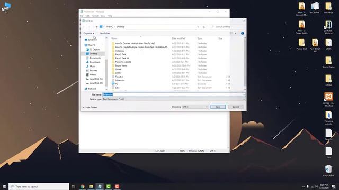Viewport: 339px width, 190px height.
Task: Select the xampp-control Shortcut desktop icon
Action: (328, 99)
